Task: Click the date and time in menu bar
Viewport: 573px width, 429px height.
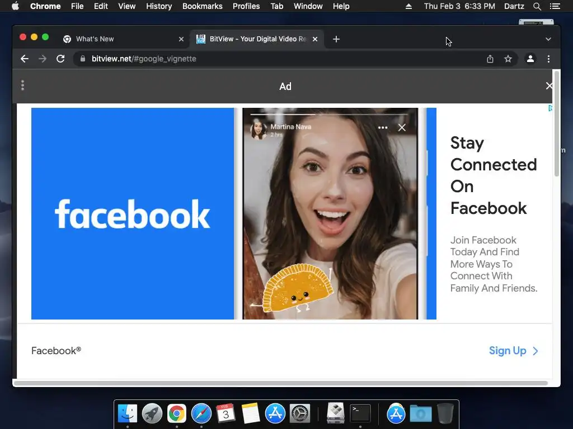Action: point(459,6)
